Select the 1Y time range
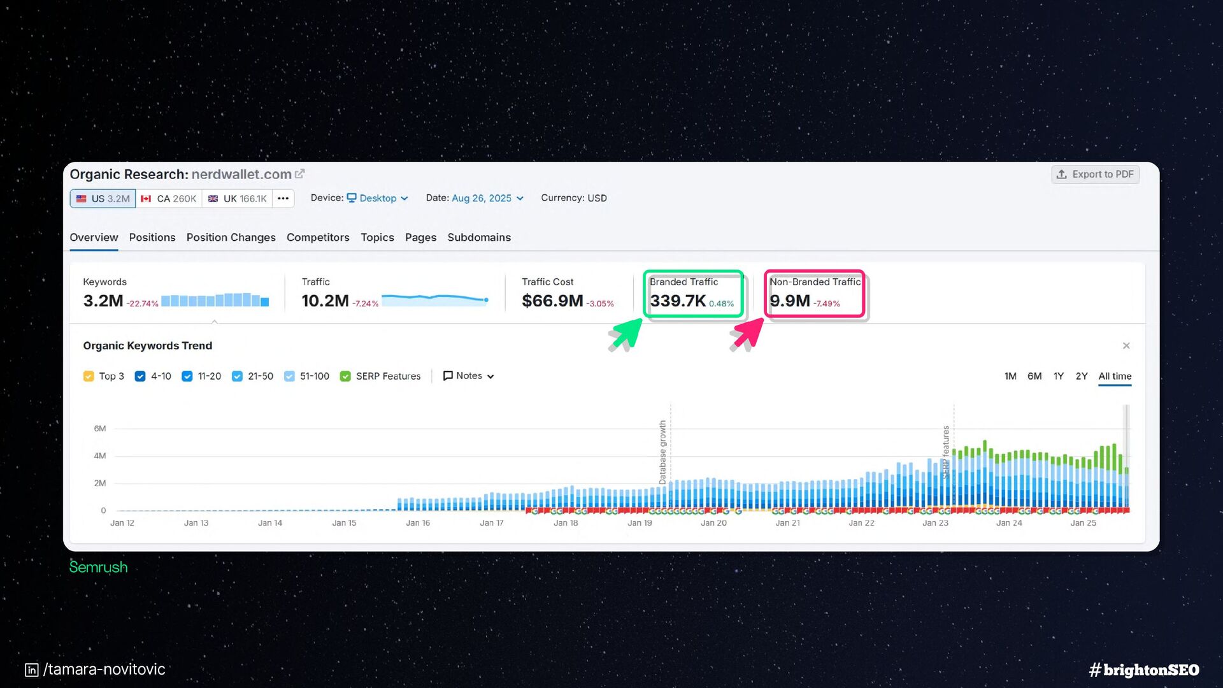Screen dimensions: 1223x688 [1058, 376]
